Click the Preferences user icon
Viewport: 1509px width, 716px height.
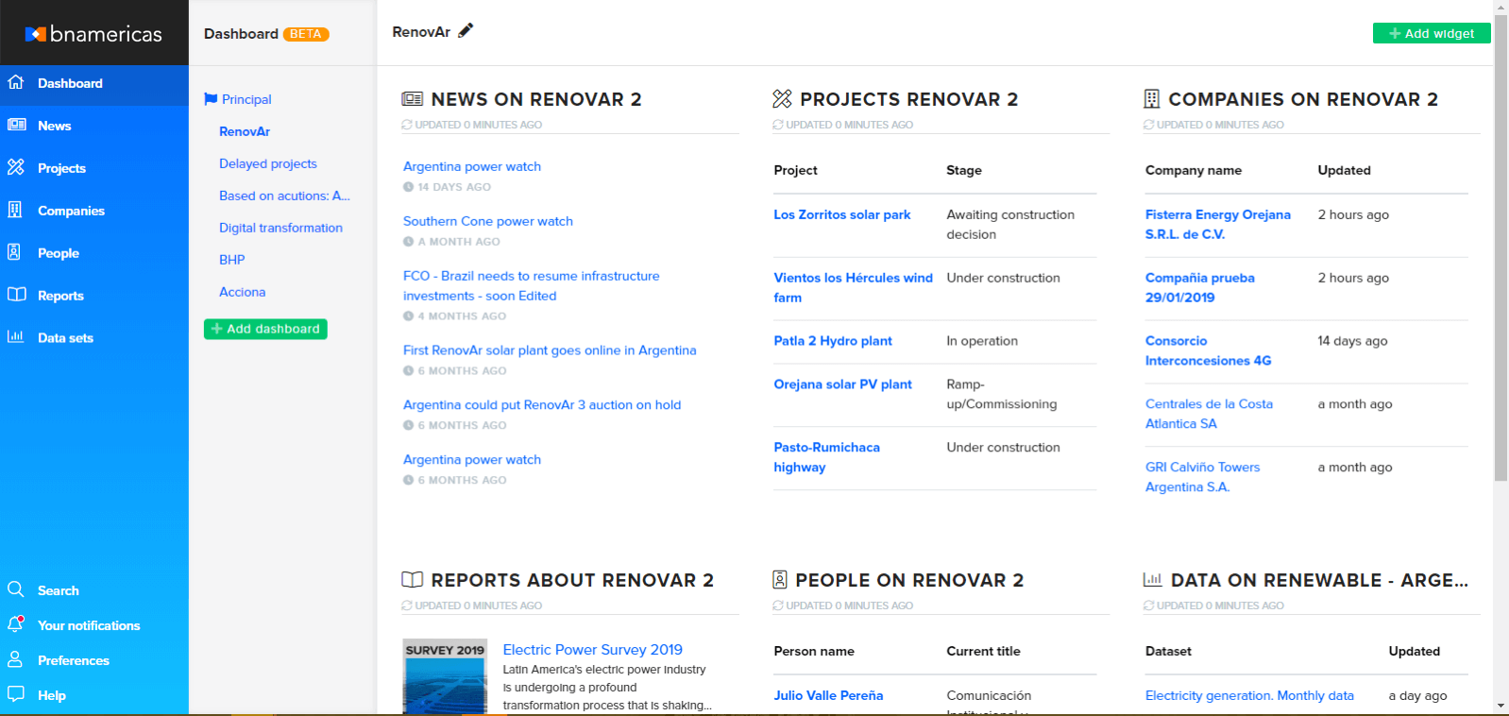15,659
